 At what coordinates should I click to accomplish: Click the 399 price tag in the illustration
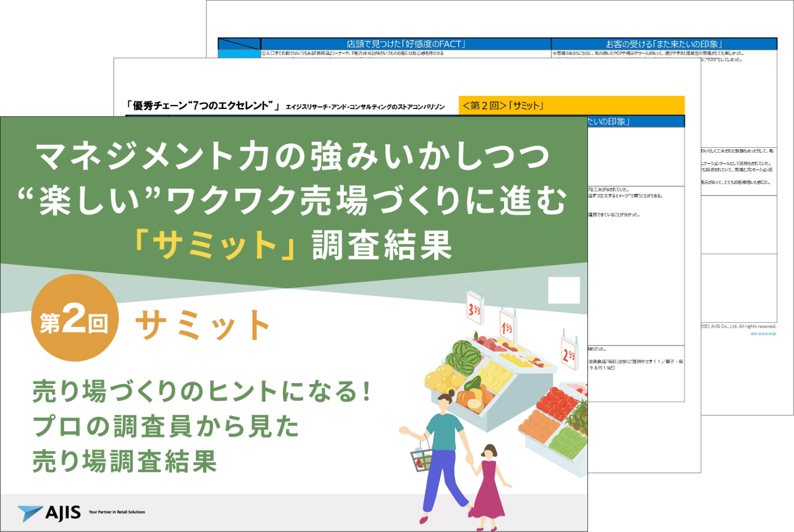tap(474, 308)
